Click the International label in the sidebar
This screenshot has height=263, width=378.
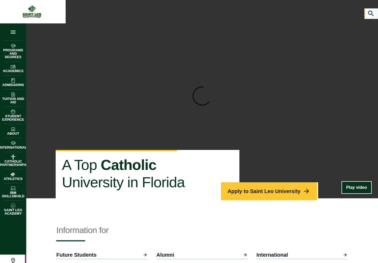click(13, 148)
